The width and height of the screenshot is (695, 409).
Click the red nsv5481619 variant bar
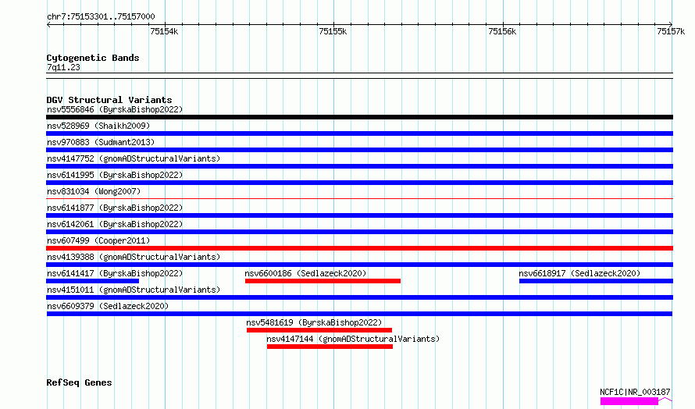point(319,330)
